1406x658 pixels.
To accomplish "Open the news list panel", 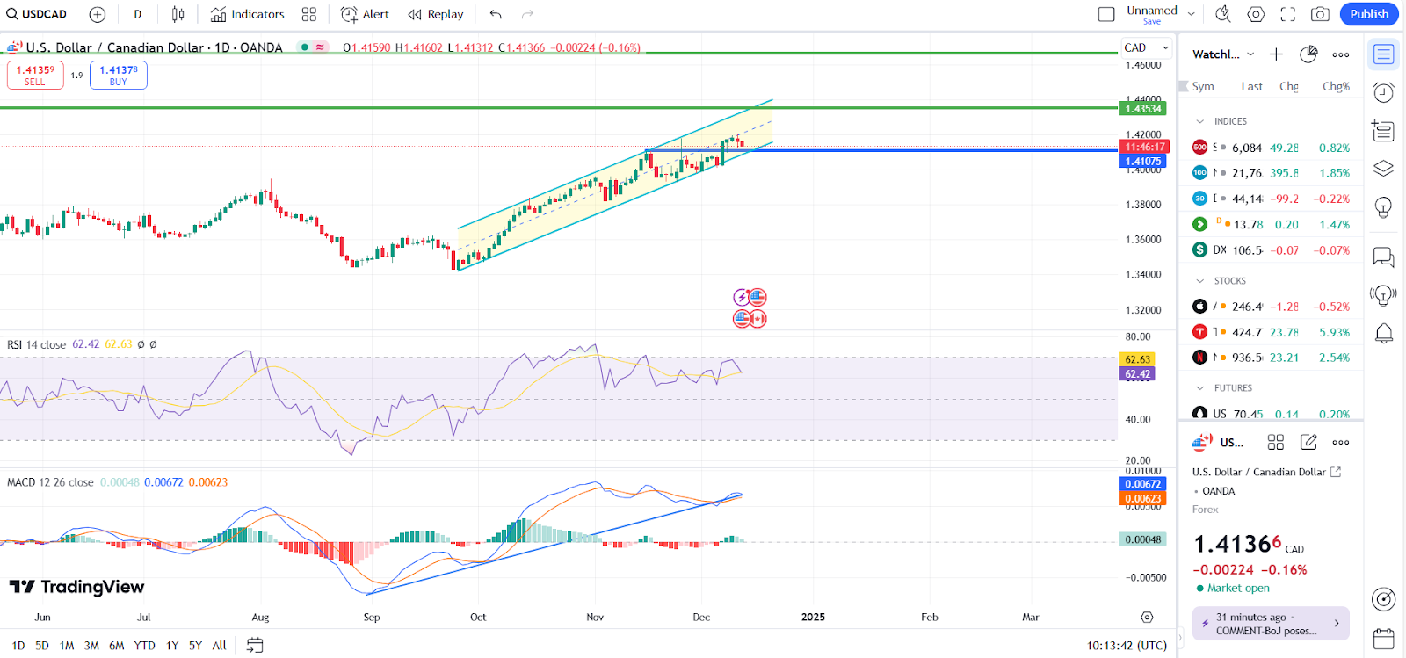I will click(x=1383, y=131).
